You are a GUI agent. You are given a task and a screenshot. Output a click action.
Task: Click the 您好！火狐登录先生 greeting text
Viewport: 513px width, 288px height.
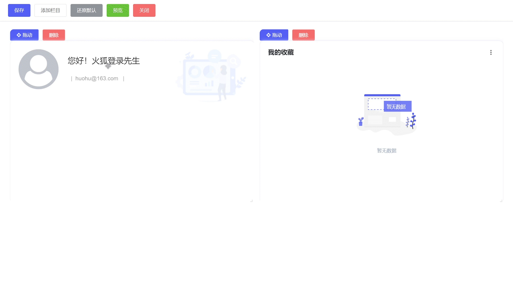[x=104, y=61]
